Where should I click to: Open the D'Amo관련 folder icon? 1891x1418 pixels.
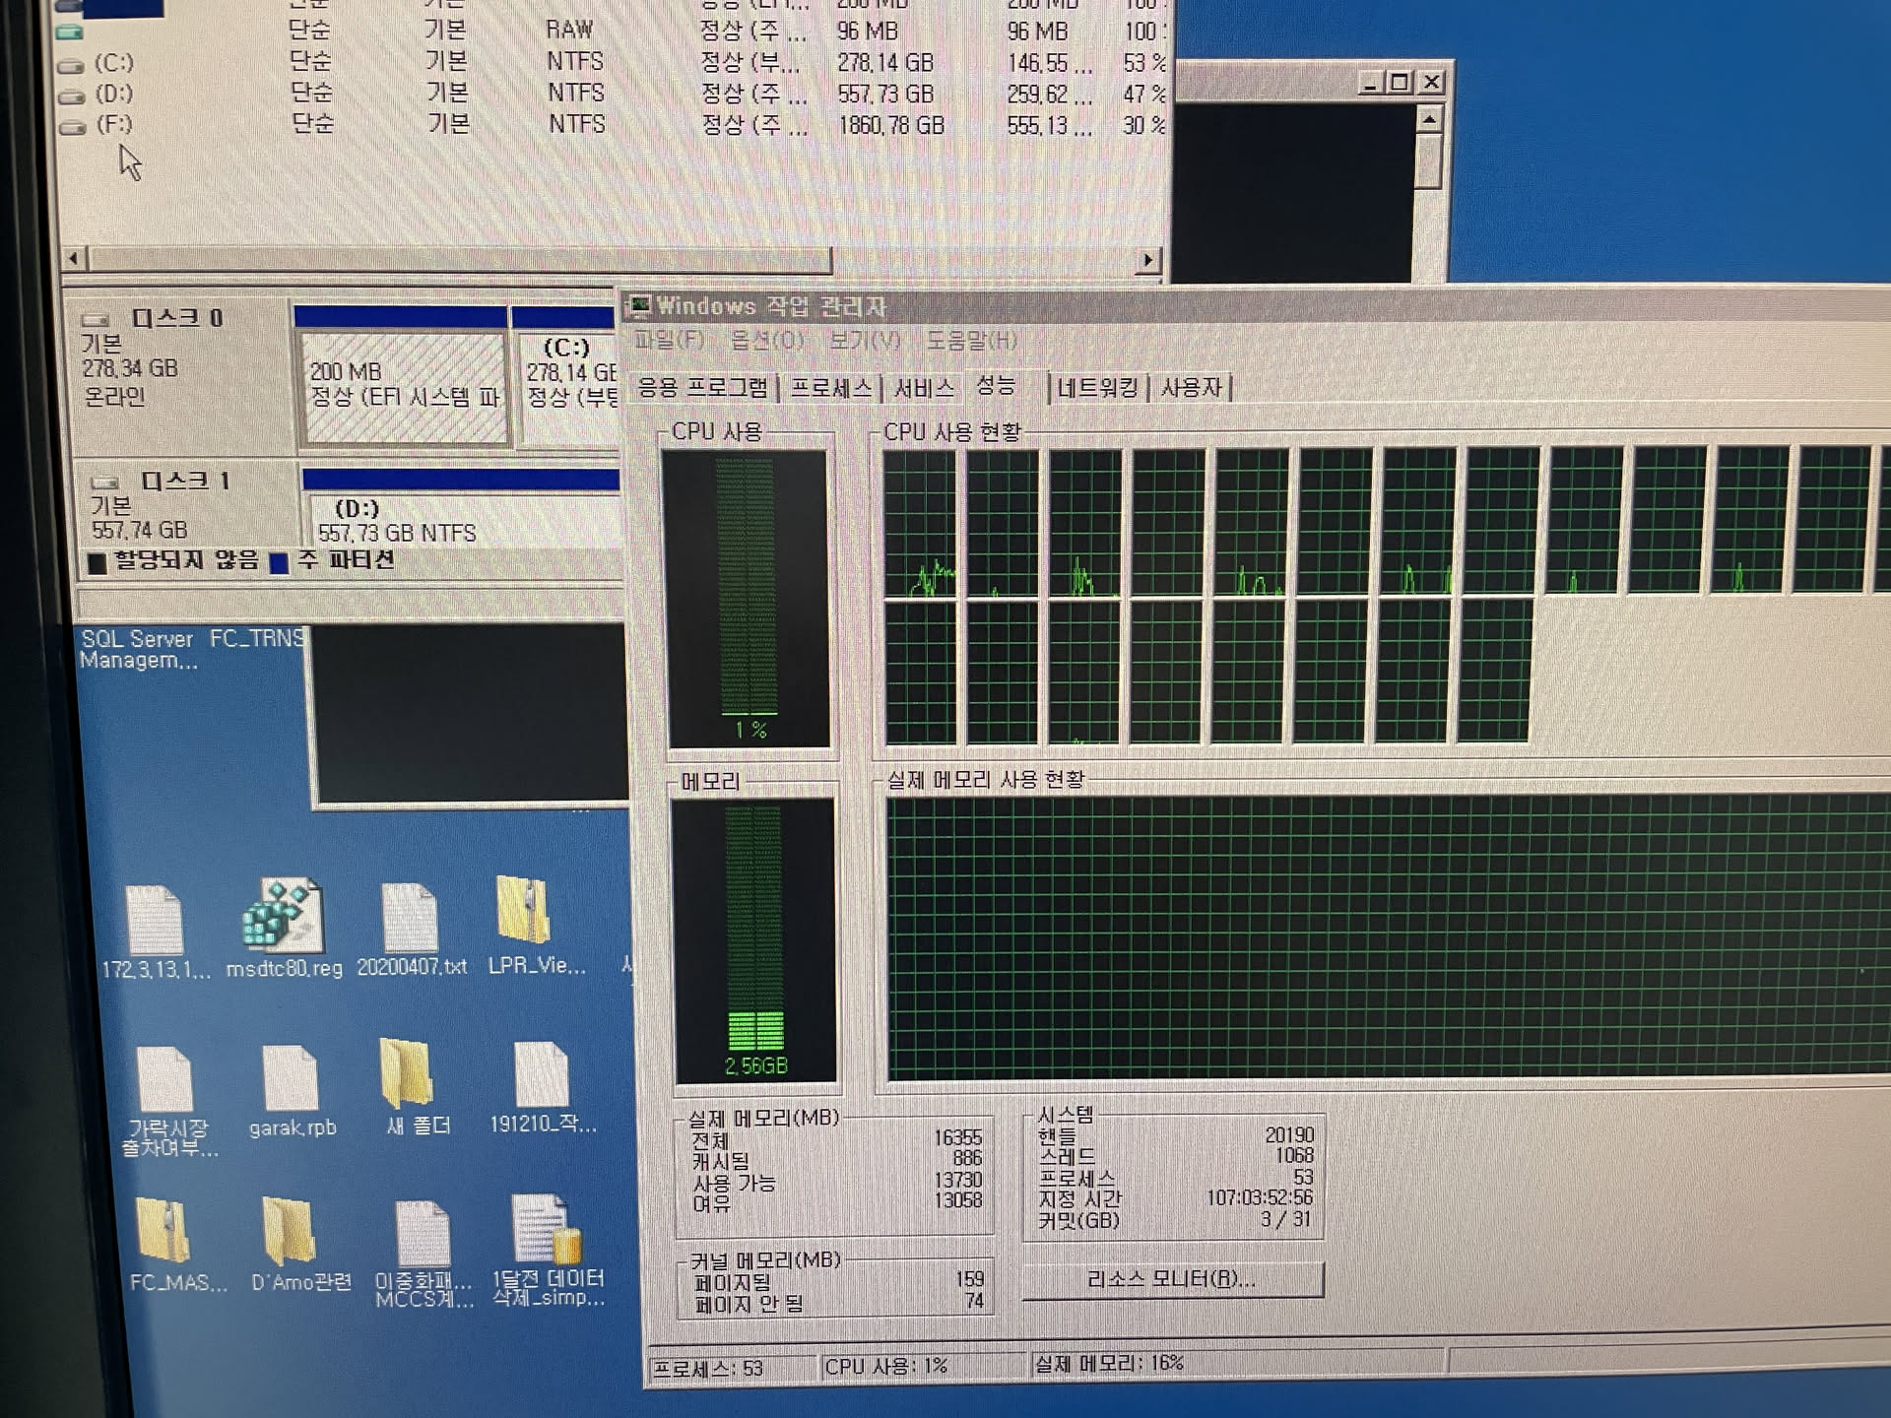(289, 1231)
